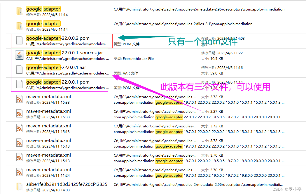Select the google-adapter folder name in the metadata-2.96 row
The height and width of the screenshot is (194, 306).
point(43,9)
